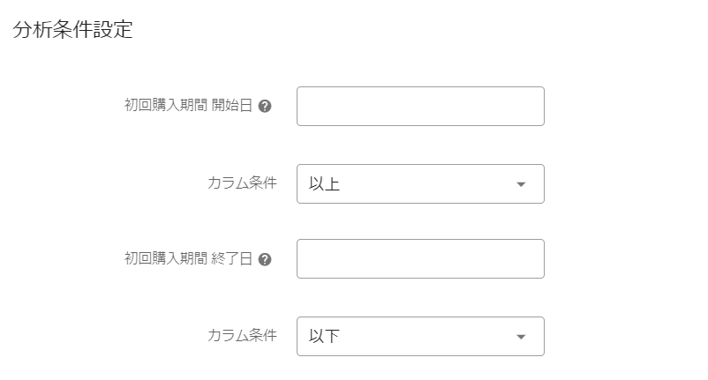Select the 以上 value text in combo box
The image size is (708, 380).
pos(324,183)
